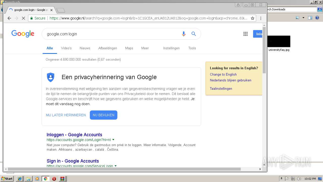Expand options for the Inloggen result URL

pyautogui.click(x=113, y=140)
